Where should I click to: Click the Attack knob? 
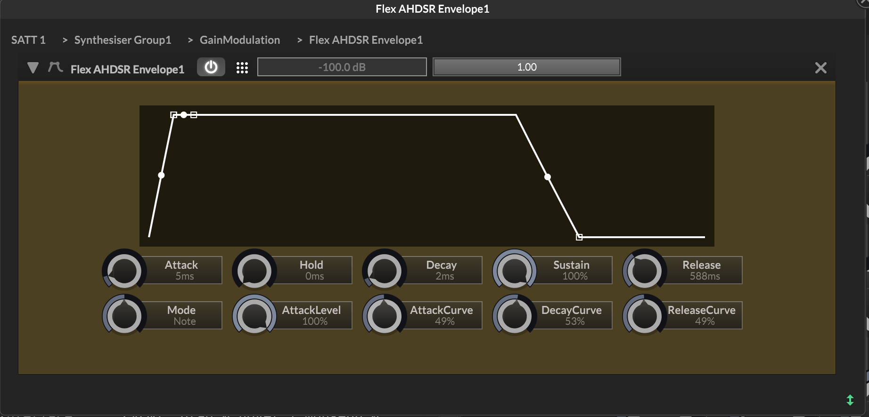coord(124,271)
